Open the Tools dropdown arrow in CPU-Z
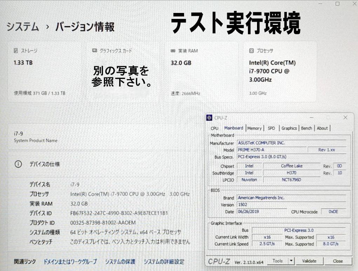This screenshot has height=271, width=358. (291, 261)
